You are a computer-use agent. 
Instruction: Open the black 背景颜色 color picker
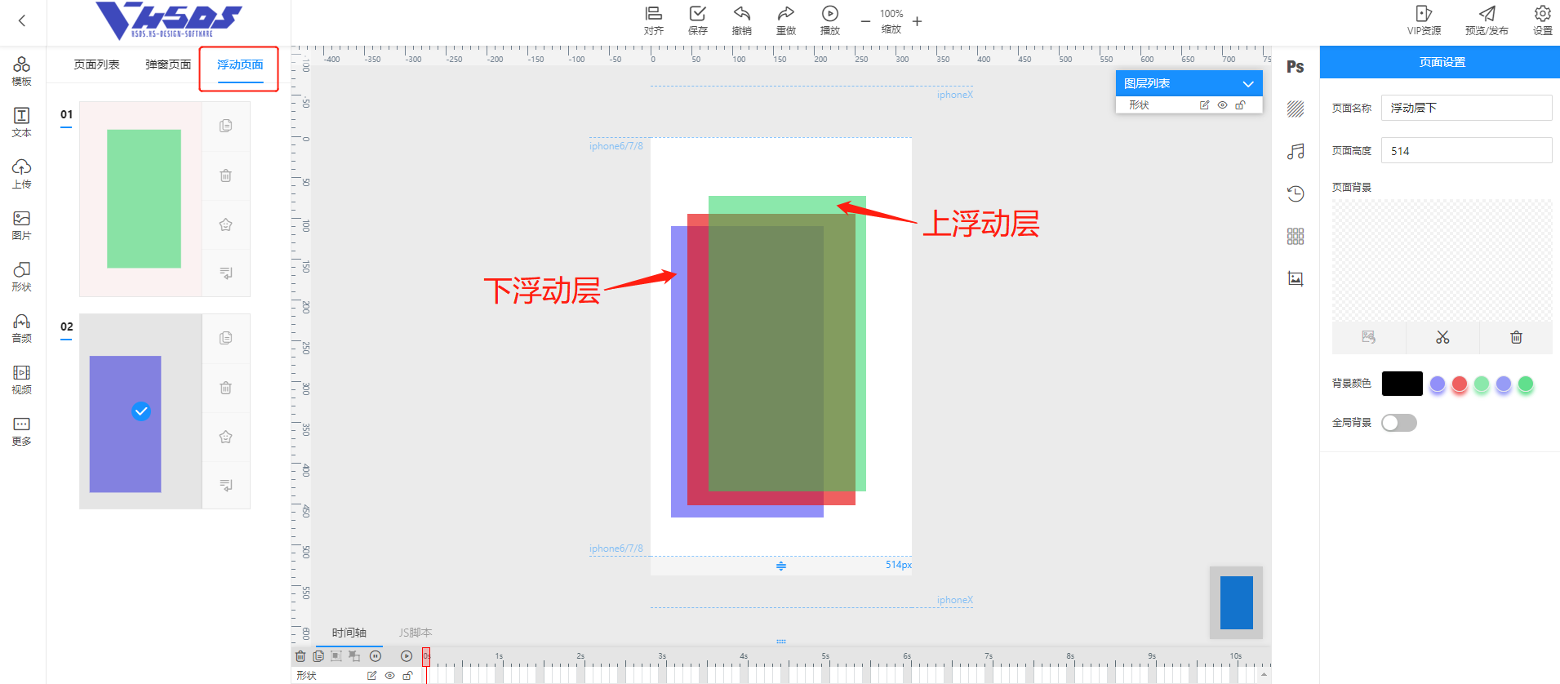click(x=1402, y=384)
